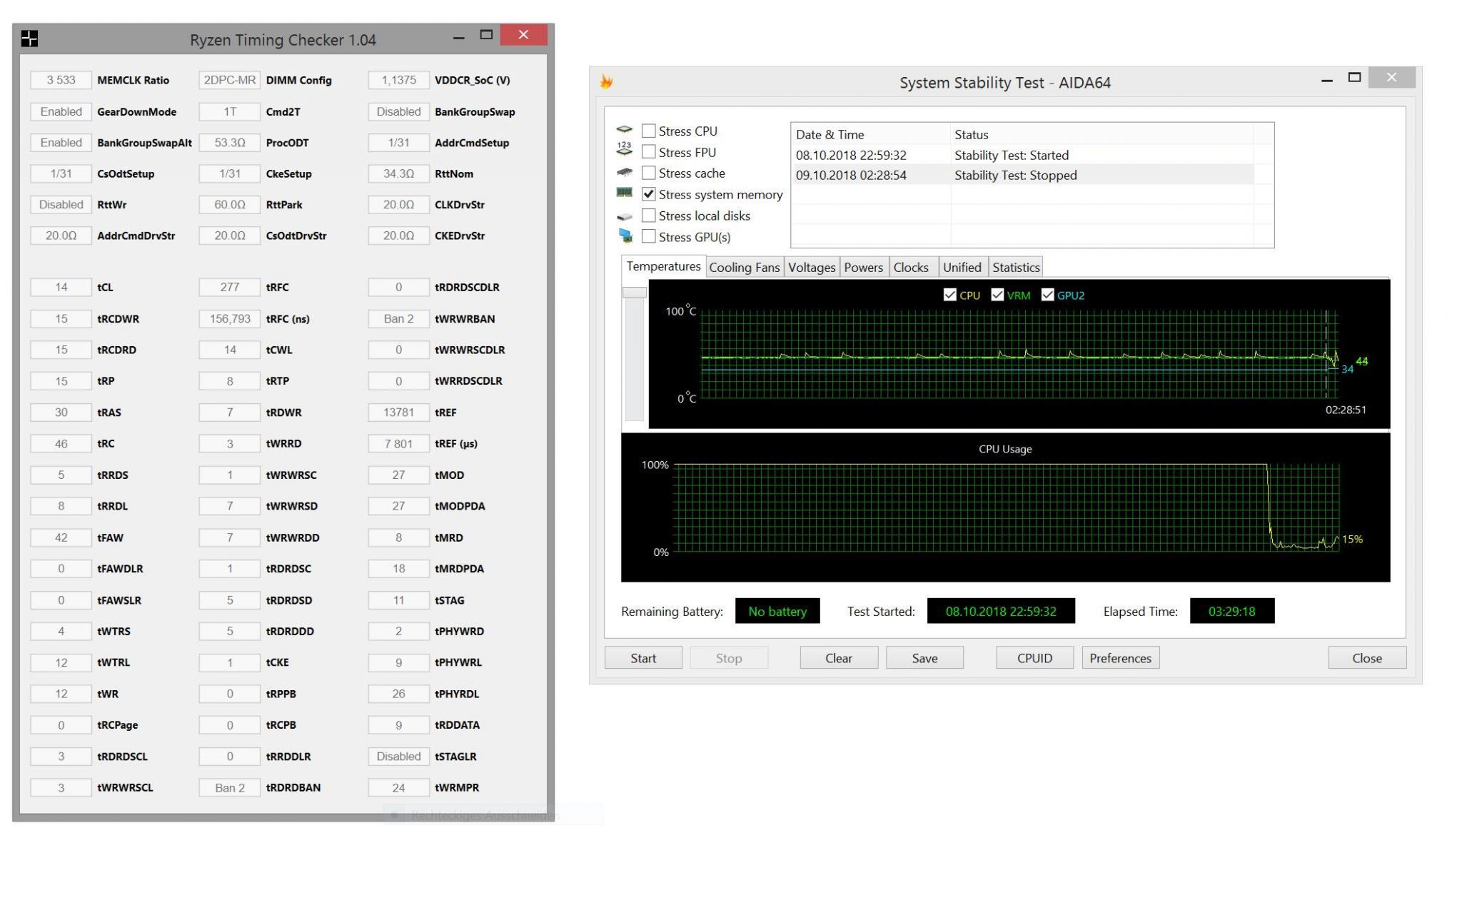1462x920 pixels.
Task: Click the Elapsed Time display 03:29:18
Action: [x=1231, y=611]
